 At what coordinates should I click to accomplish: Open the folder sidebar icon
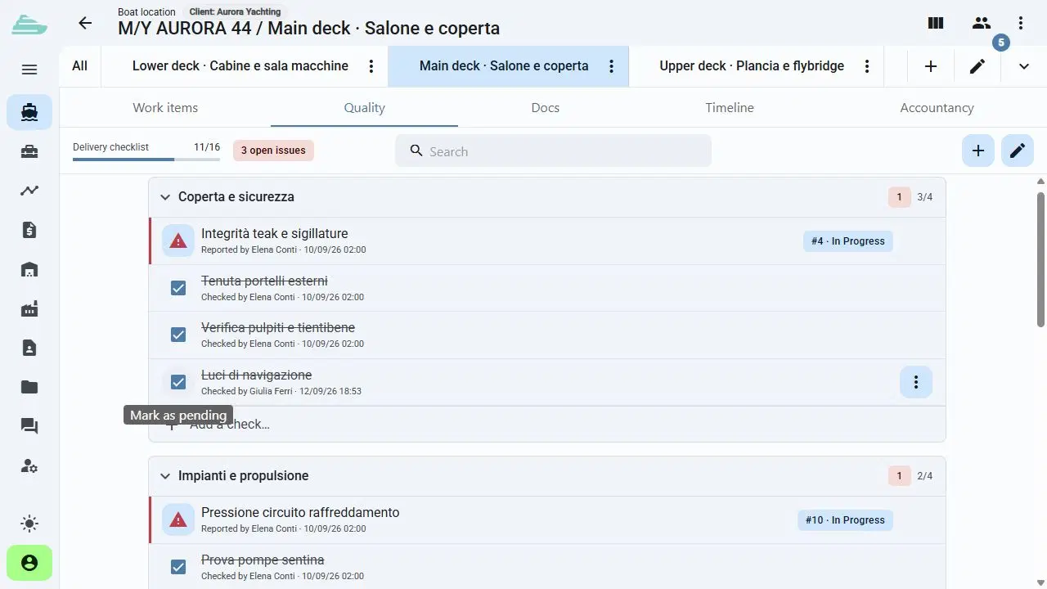[x=29, y=387]
